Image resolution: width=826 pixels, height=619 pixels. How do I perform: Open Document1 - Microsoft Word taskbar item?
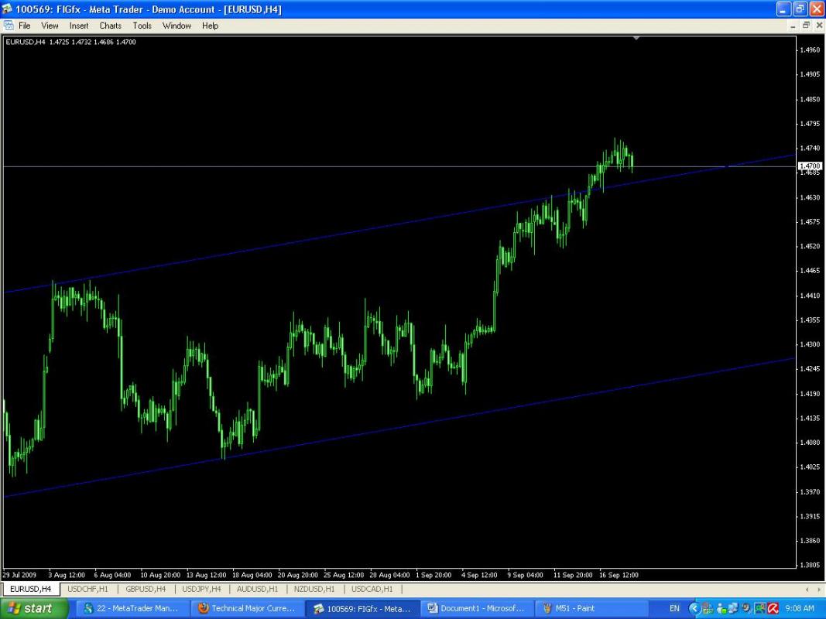coord(475,608)
